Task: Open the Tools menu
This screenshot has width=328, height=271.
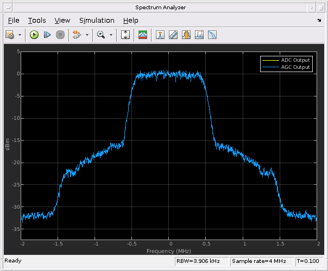Action: 37,20
